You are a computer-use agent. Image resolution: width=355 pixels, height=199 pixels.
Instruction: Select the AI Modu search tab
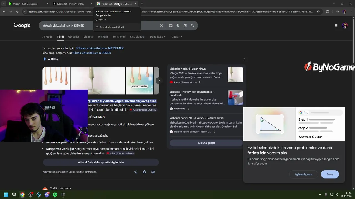(x=47, y=37)
